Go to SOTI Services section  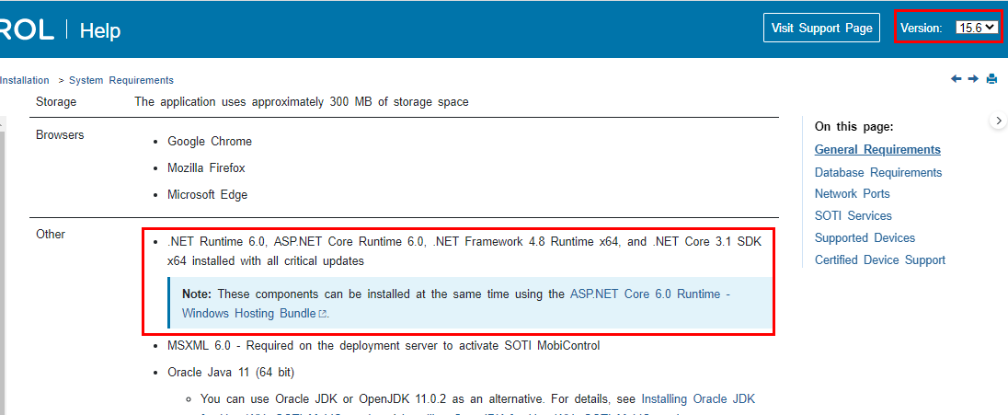(853, 215)
